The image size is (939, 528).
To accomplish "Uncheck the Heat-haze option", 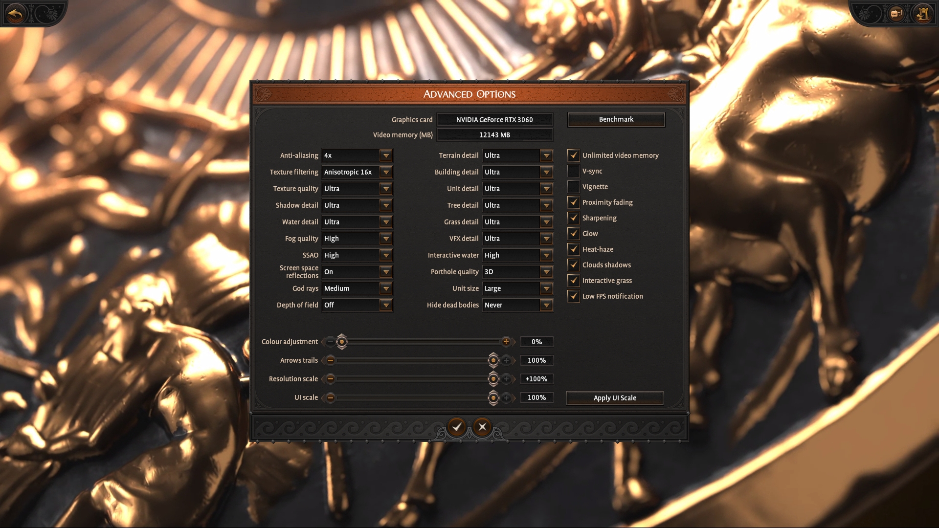I will click(x=574, y=249).
